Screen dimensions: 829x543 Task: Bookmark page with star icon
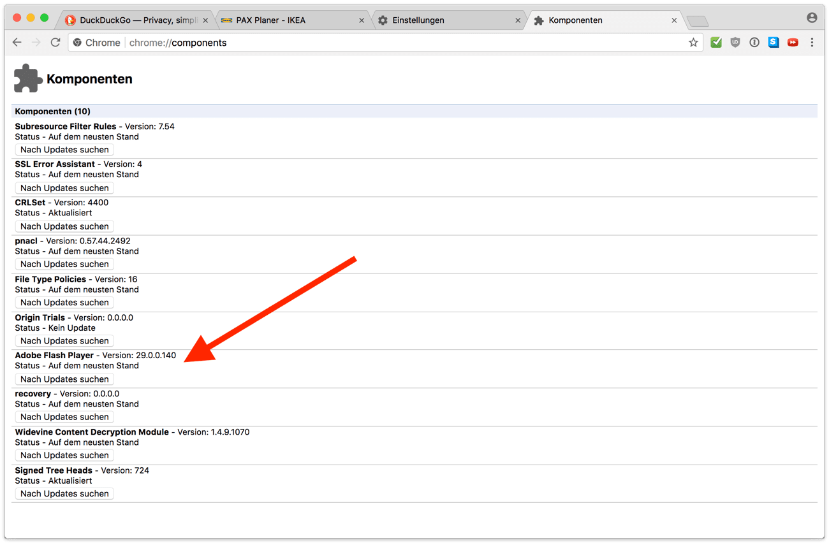[693, 43]
